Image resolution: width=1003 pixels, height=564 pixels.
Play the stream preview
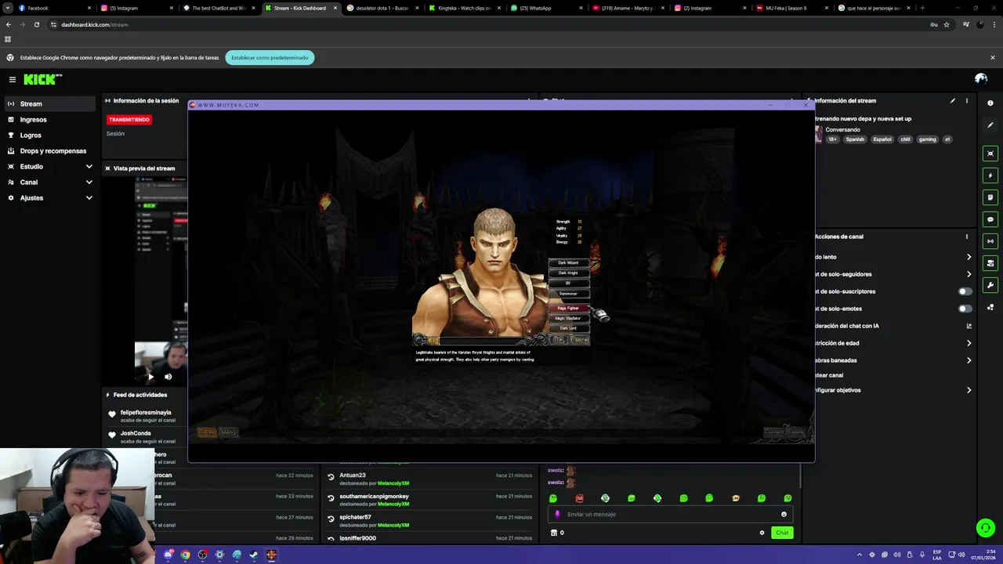coord(150,377)
